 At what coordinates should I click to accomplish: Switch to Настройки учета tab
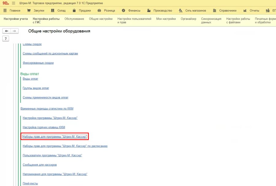point(16,19)
